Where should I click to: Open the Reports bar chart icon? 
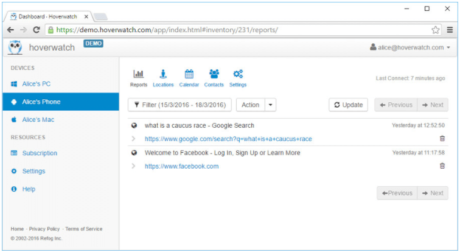click(139, 74)
